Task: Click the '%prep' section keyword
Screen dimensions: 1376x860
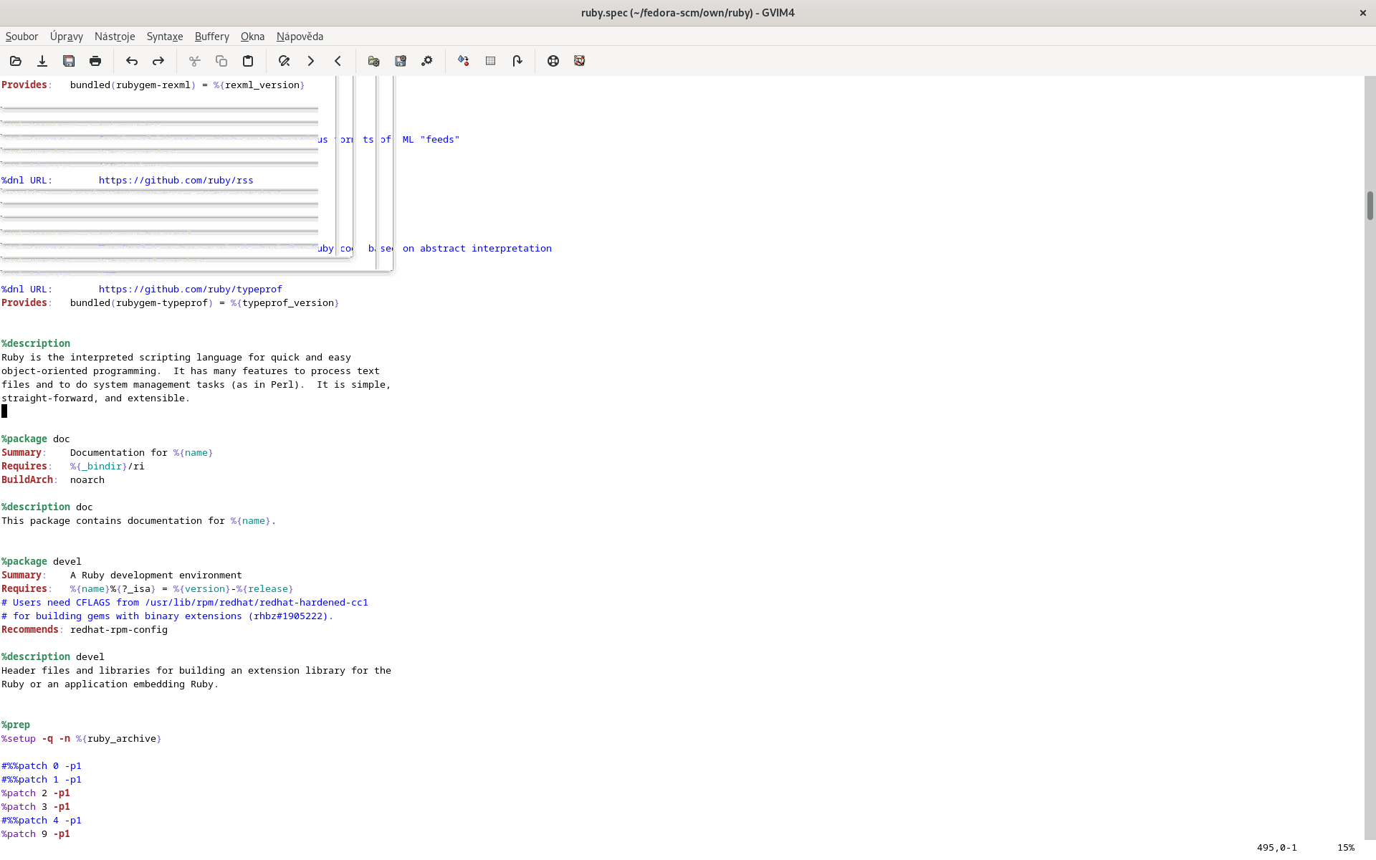Action: 16,725
